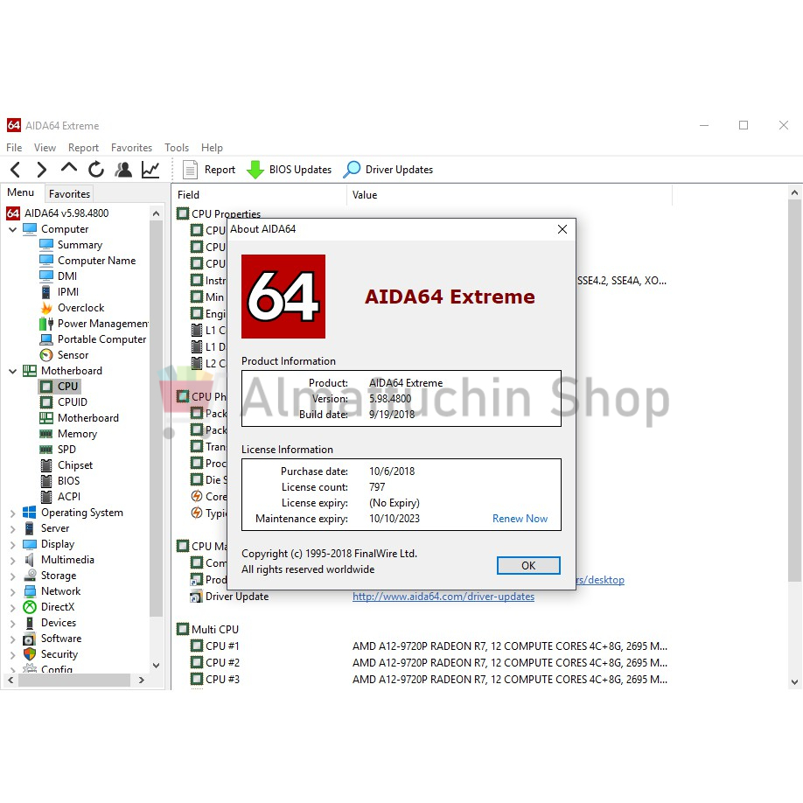Select the Operating System Windows icon
The height and width of the screenshot is (803, 803).
click(30, 513)
